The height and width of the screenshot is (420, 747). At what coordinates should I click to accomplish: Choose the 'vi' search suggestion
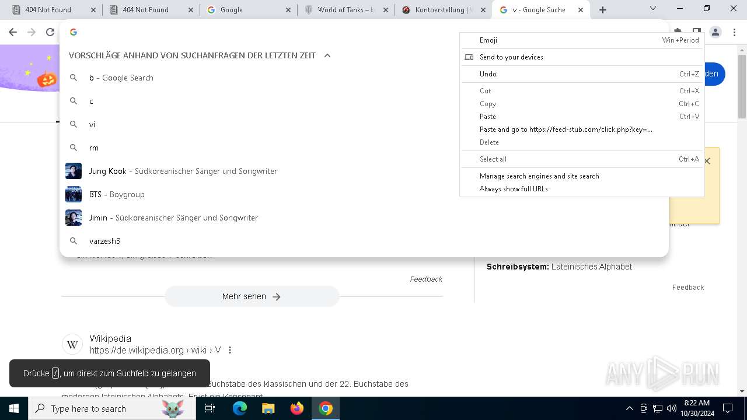(364, 124)
